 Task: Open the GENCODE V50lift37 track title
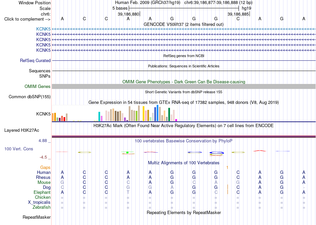click(x=183, y=24)
